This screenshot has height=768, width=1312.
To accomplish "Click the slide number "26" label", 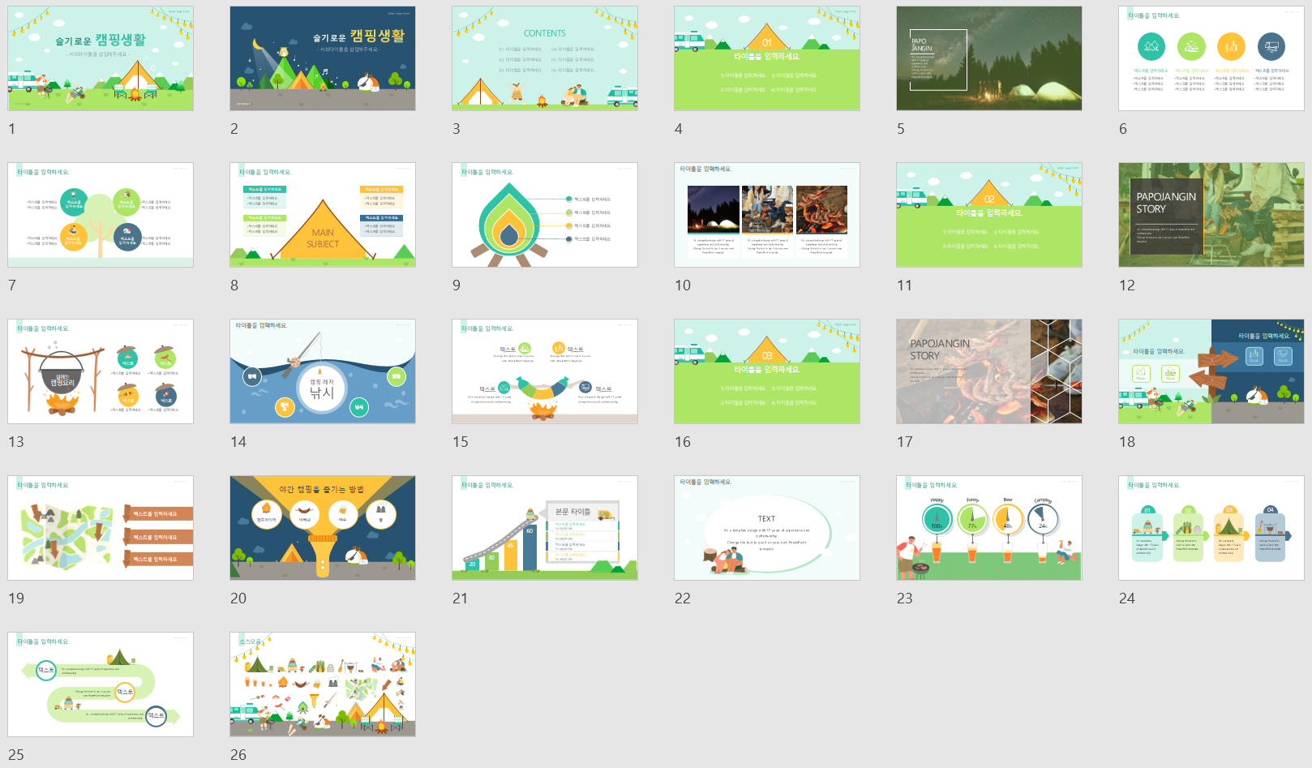I will (x=238, y=755).
